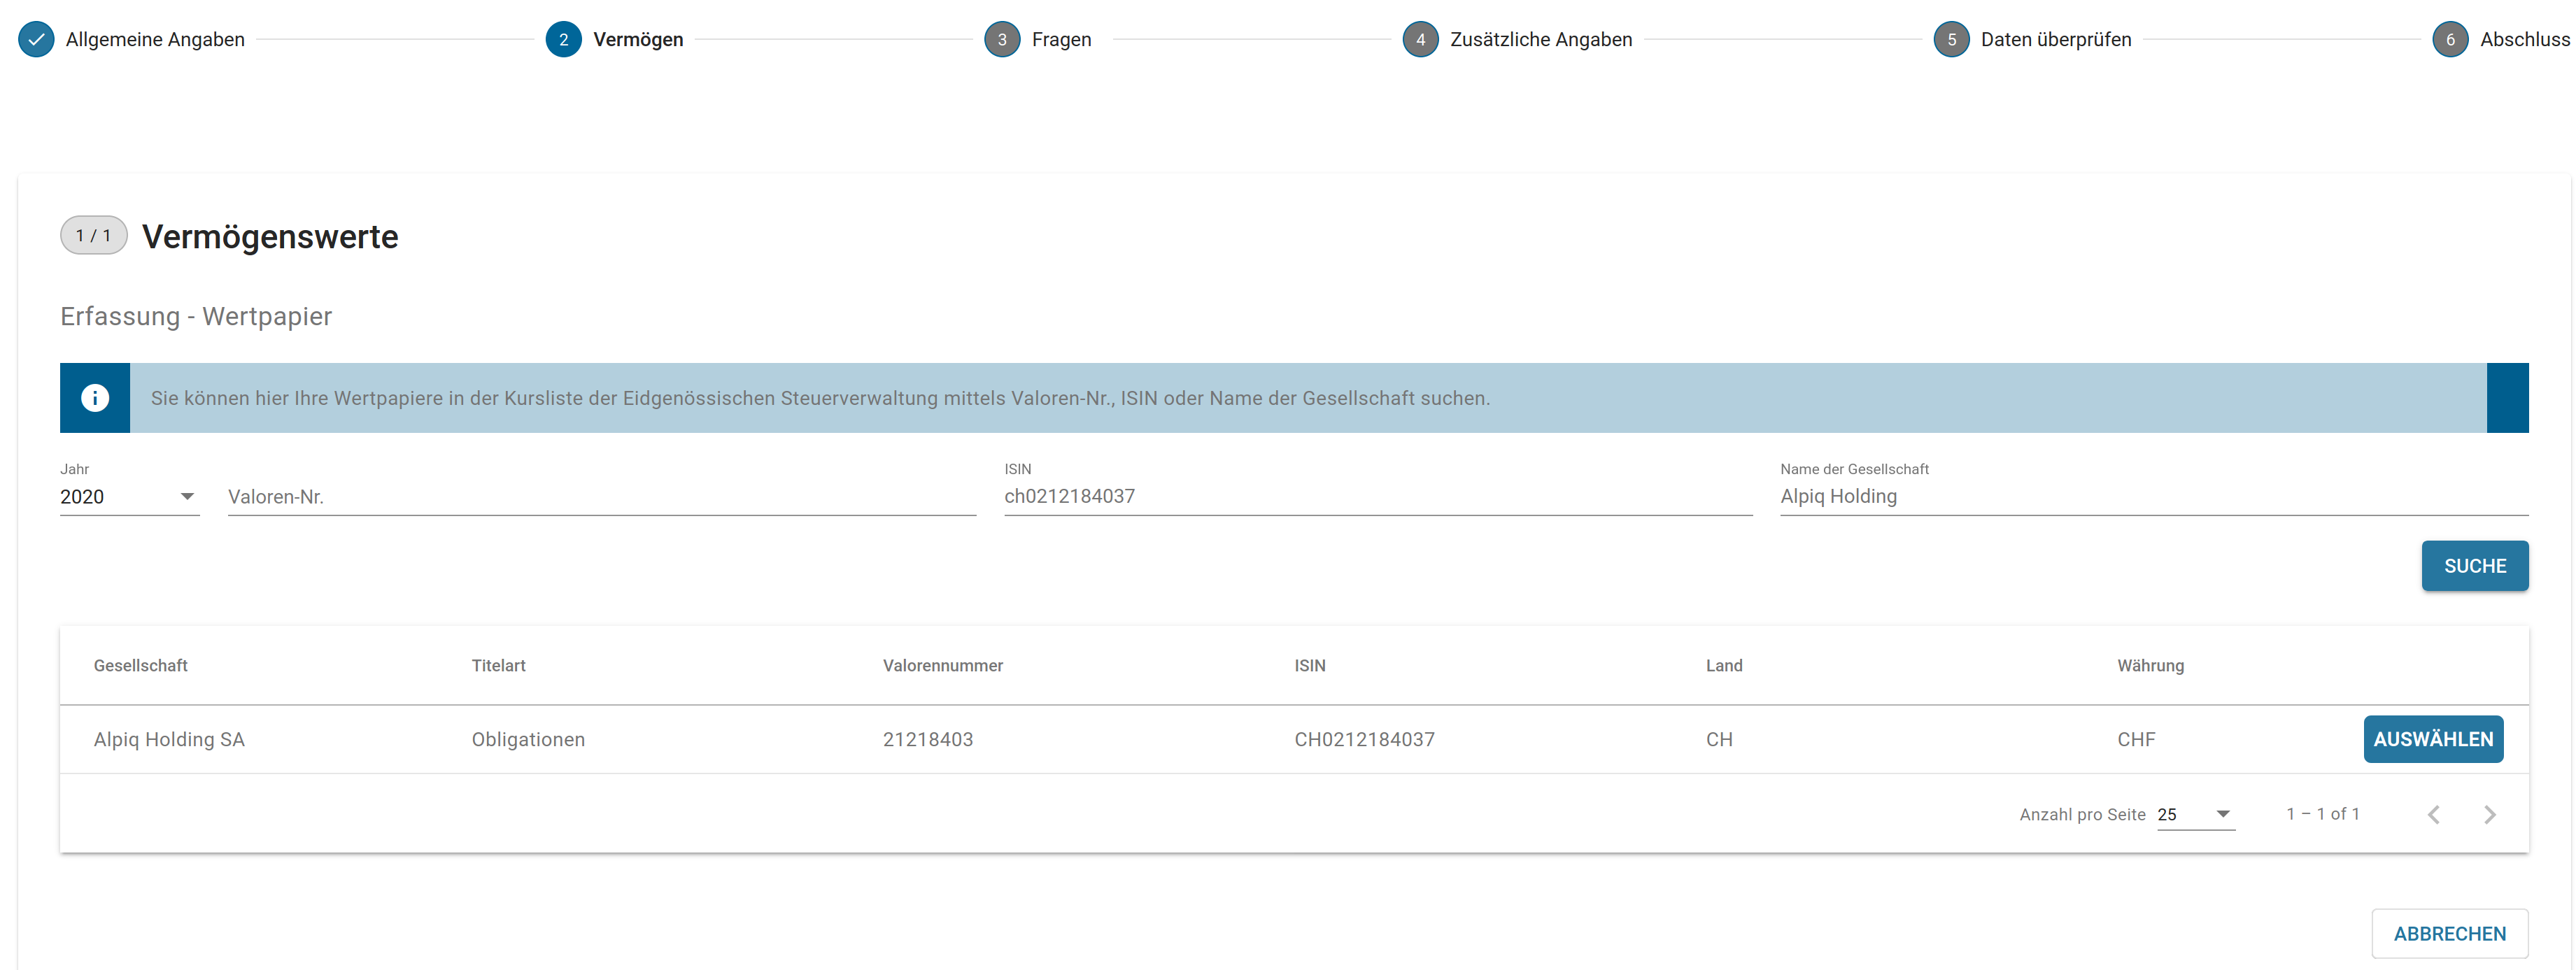Viewport: 2576px width, 970px height.
Task: Click the step 2 Vermögen circle
Action: tap(563, 40)
